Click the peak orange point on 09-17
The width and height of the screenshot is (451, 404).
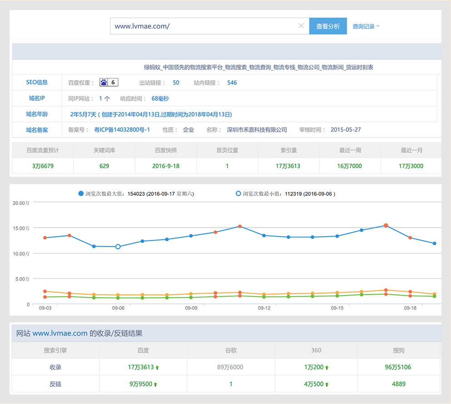point(386,225)
